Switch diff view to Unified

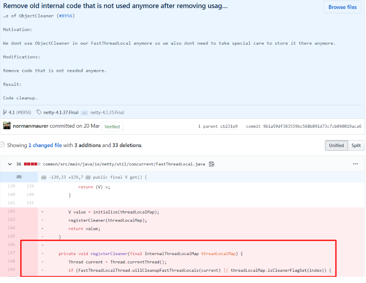click(x=336, y=146)
